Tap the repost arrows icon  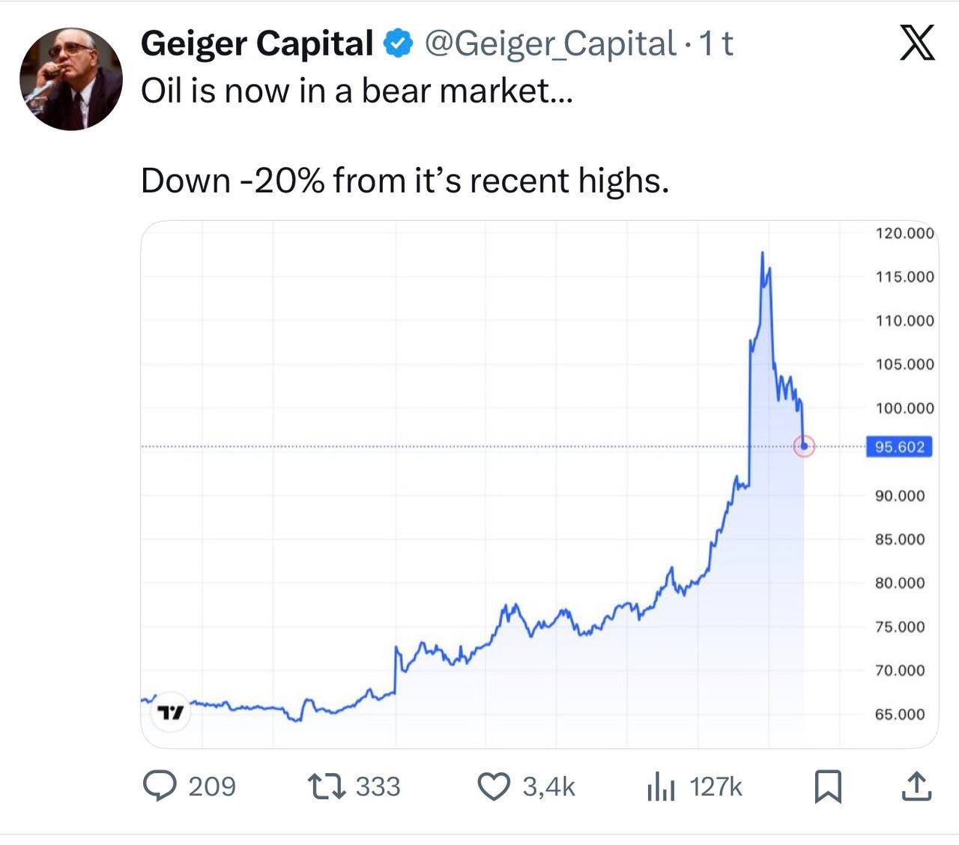326,787
